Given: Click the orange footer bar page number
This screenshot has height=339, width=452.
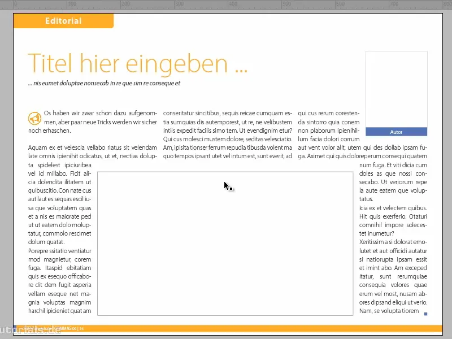Looking at the screenshot, I should [81, 328].
